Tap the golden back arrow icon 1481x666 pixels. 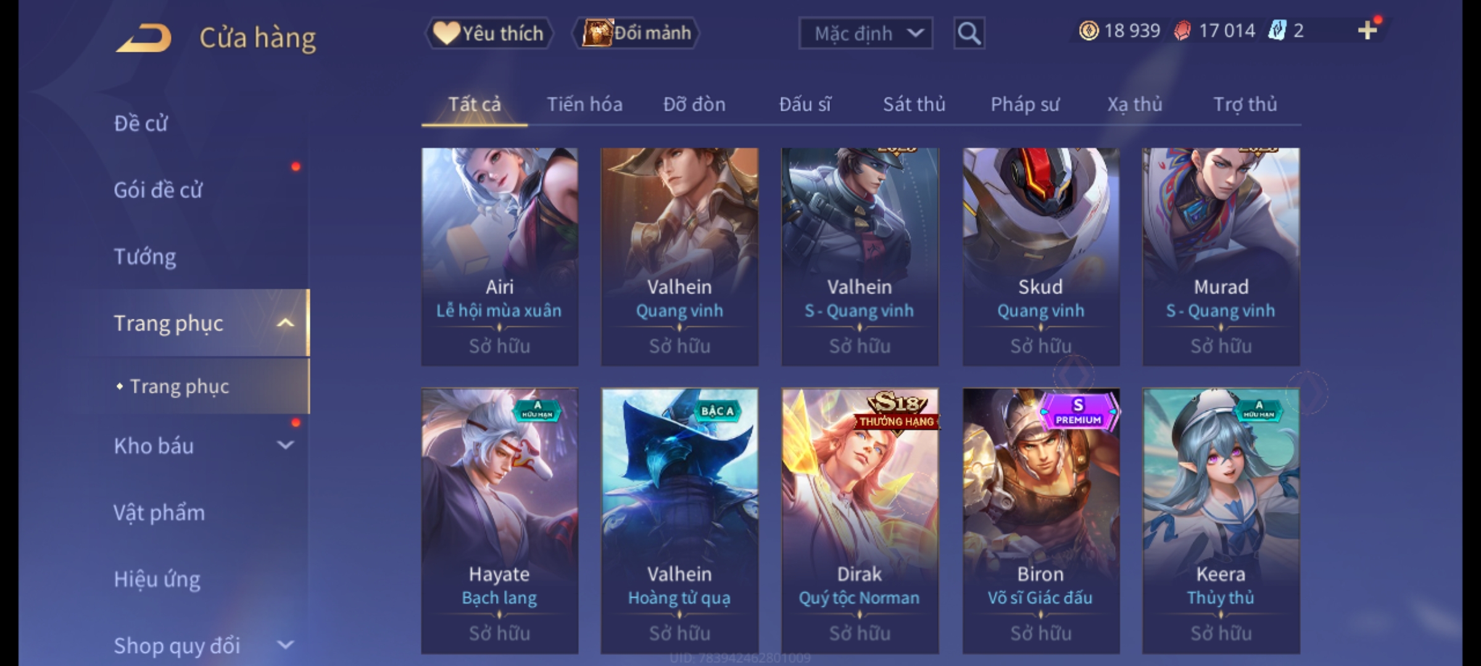tap(144, 38)
